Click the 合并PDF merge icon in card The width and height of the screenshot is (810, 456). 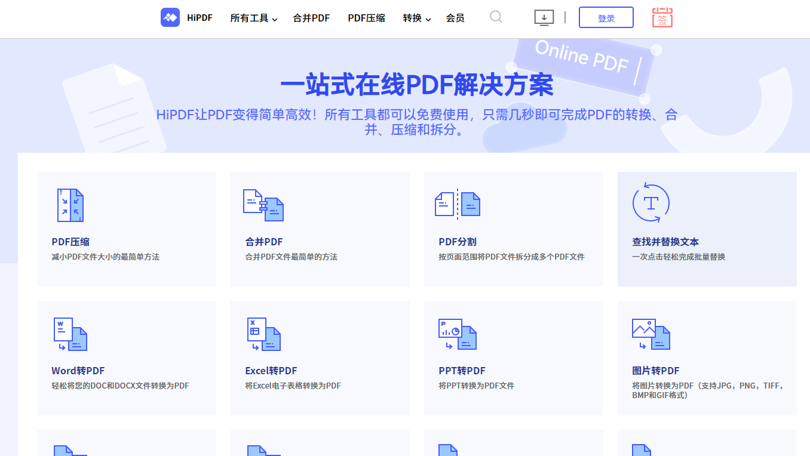point(263,205)
